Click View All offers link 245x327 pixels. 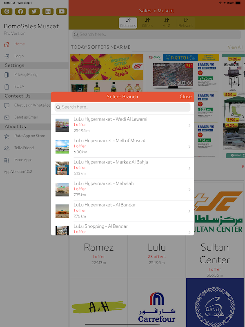(x=235, y=47)
